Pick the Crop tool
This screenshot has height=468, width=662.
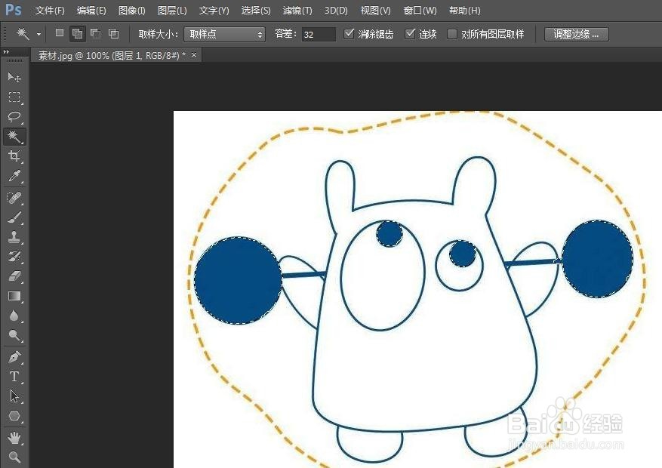click(x=14, y=156)
